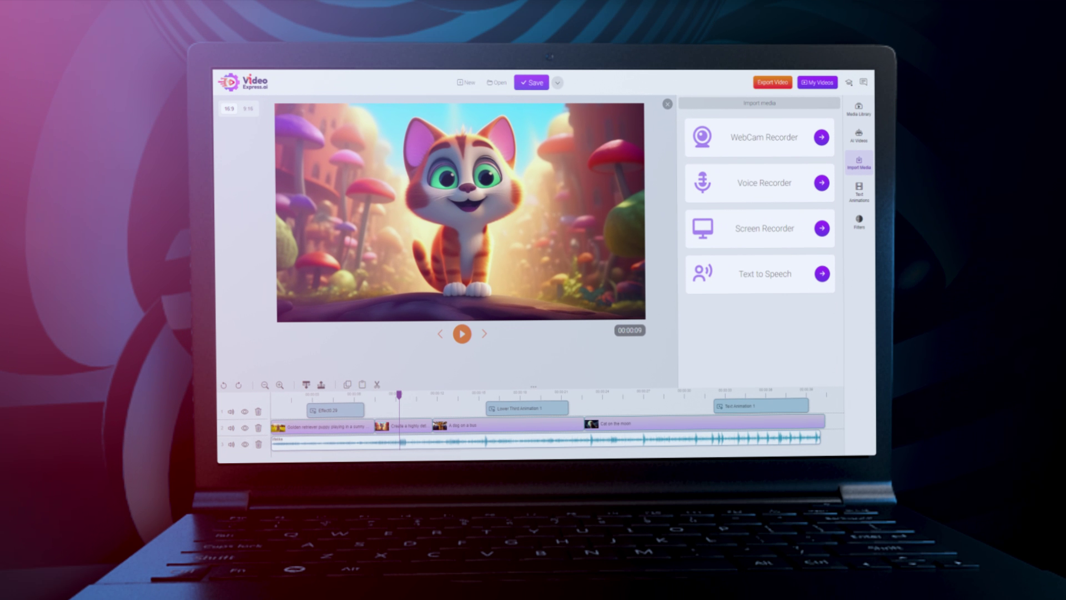Open Text to Speech using its arrow

coord(822,273)
